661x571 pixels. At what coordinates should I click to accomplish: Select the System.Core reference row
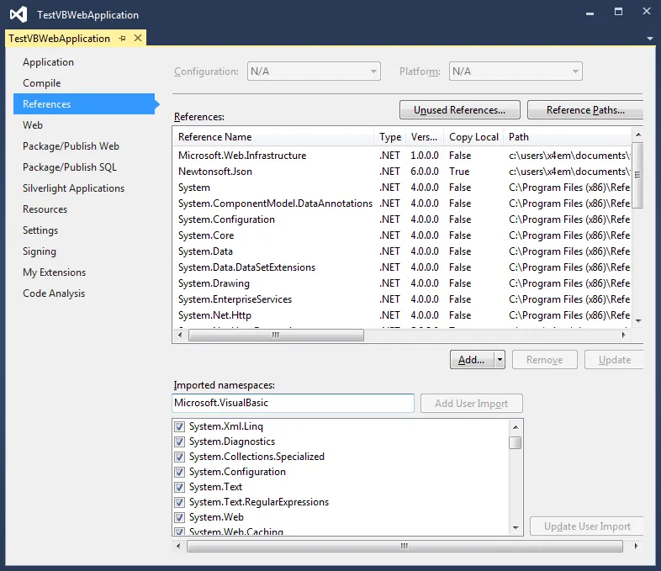coord(402,235)
